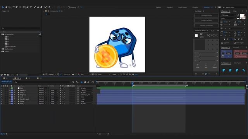Enable the Snapping checkbox

[x=69, y=7]
